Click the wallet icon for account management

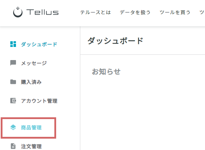pos(13,101)
